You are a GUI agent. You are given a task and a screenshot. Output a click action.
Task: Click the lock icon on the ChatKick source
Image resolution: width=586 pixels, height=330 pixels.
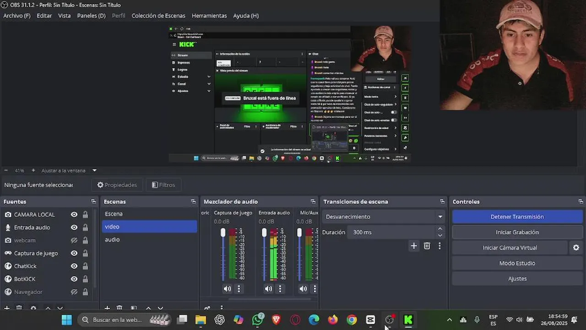(x=85, y=266)
